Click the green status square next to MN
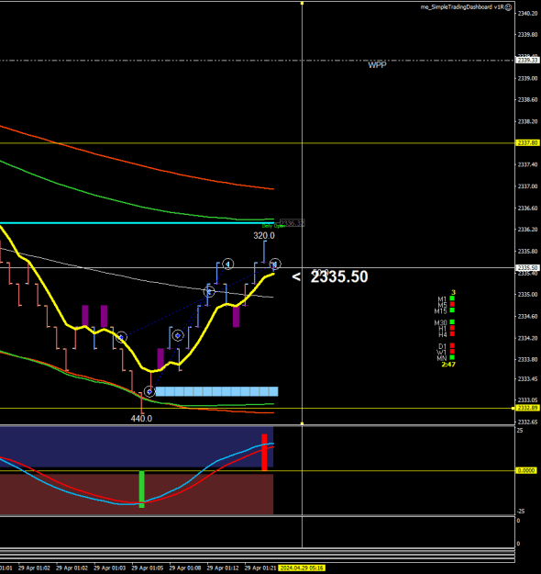The image size is (541, 574). [x=452, y=357]
